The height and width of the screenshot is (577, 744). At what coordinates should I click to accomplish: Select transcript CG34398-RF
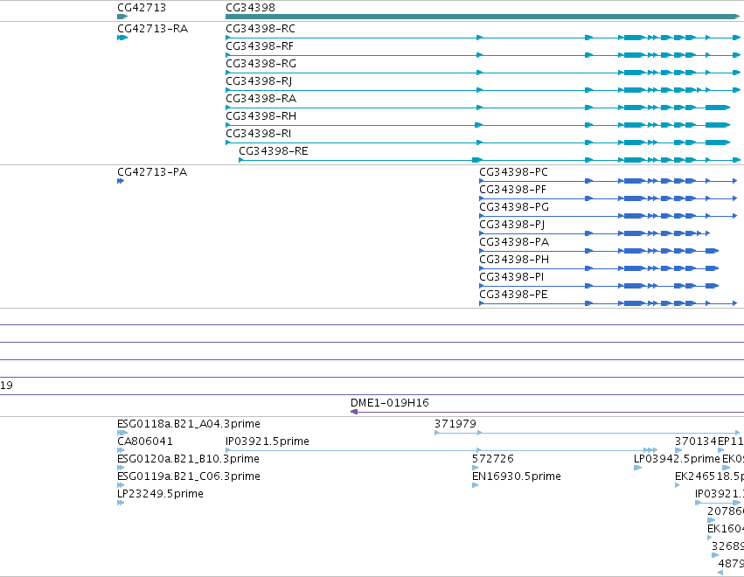(x=259, y=46)
